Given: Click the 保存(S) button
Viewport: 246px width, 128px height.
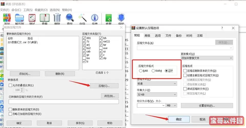Looking at the screenshot, I should [x=80, y=123].
